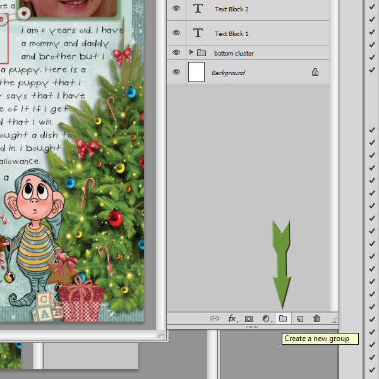379x379 pixels.
Task: Expand the bottom cluster group
Action: [191, 52]
